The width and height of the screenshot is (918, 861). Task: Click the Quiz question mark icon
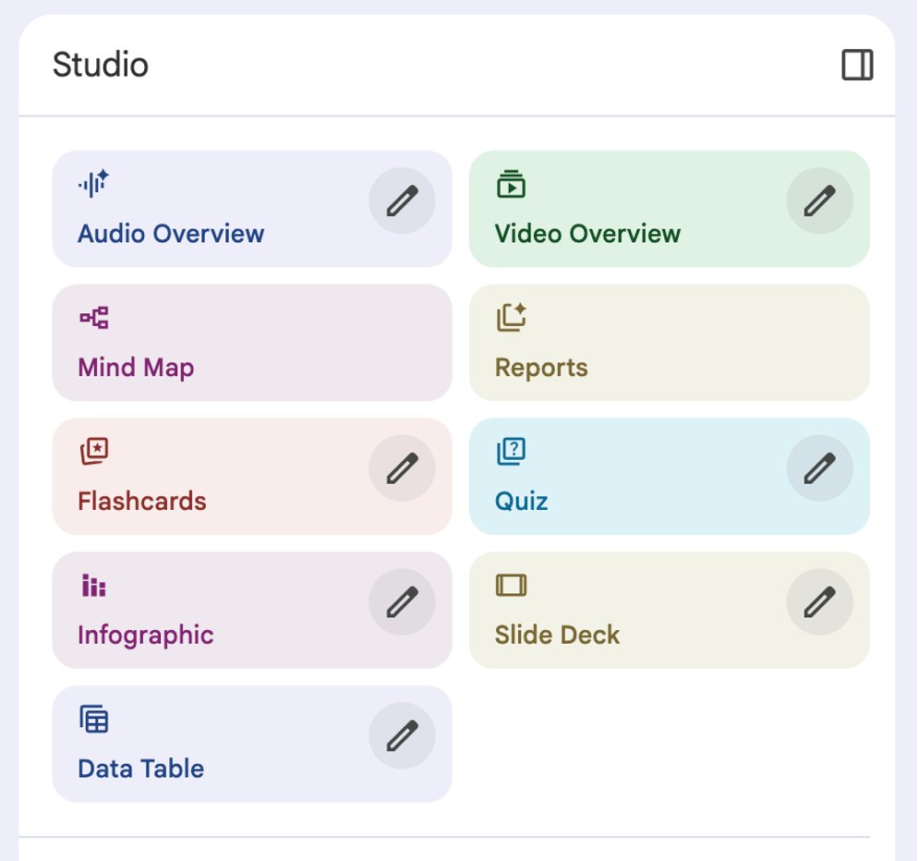pyautogui.click(x=511, y=452)
